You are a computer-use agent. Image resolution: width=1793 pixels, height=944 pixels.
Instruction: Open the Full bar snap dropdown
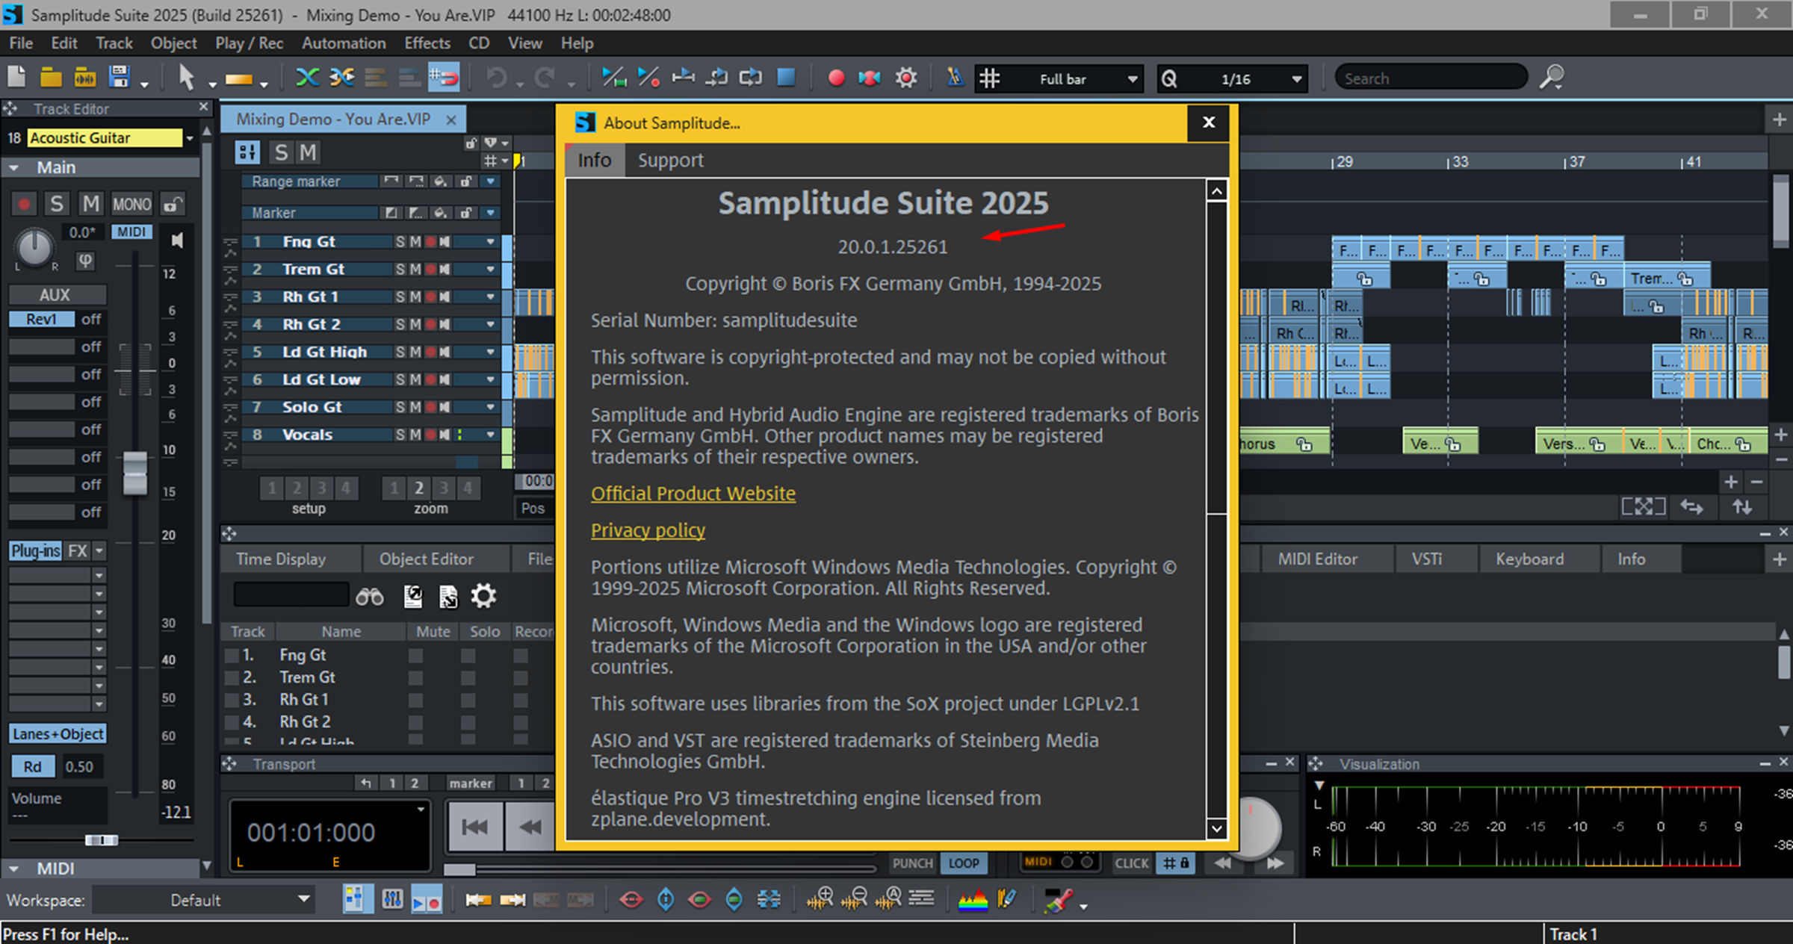coord(1133,79)
